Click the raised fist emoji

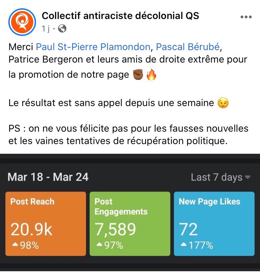pyautogui.click(x=137, y=75)
